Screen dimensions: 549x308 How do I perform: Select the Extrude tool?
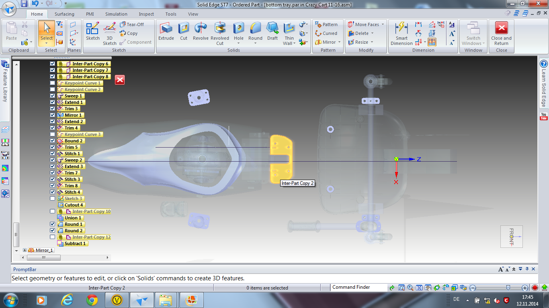tap(166, 32)
